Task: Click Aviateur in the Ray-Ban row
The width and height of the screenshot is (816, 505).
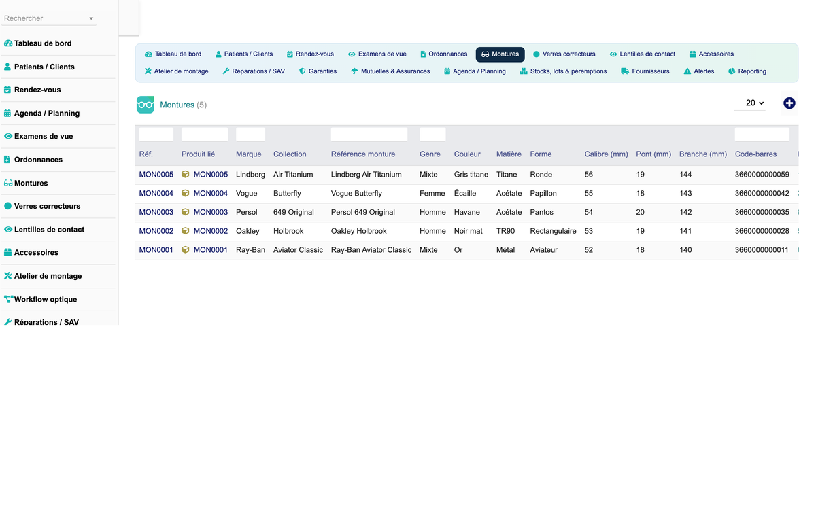Action: pos(544,250)
